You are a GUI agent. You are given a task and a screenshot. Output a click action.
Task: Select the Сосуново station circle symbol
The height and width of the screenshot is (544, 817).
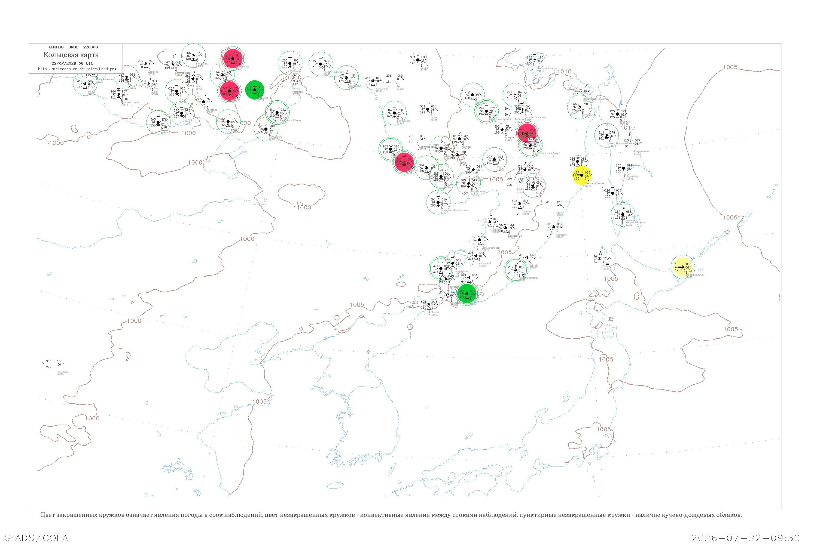point(554,227)
